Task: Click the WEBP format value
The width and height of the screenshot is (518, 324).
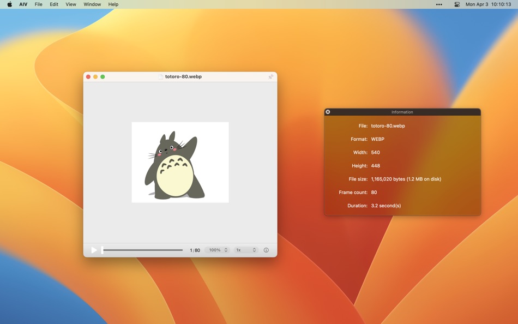Action: 378,139
